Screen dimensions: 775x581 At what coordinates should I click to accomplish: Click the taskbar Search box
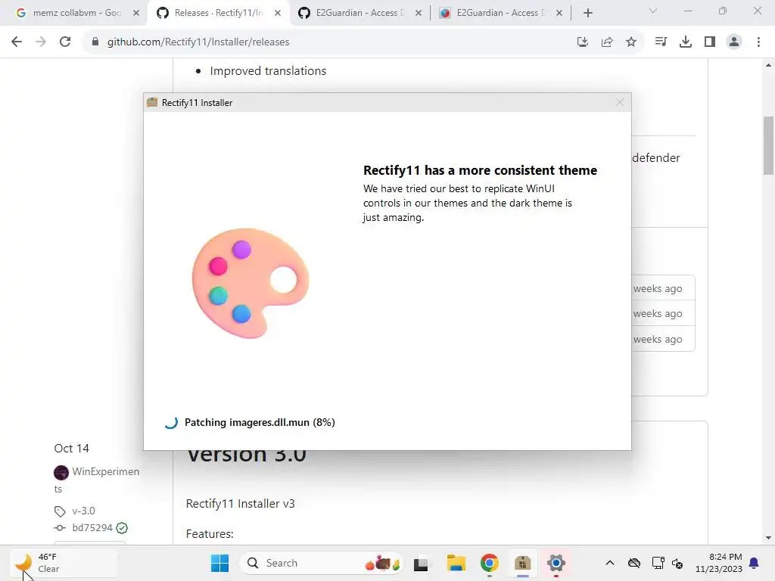tap(322, 563)
